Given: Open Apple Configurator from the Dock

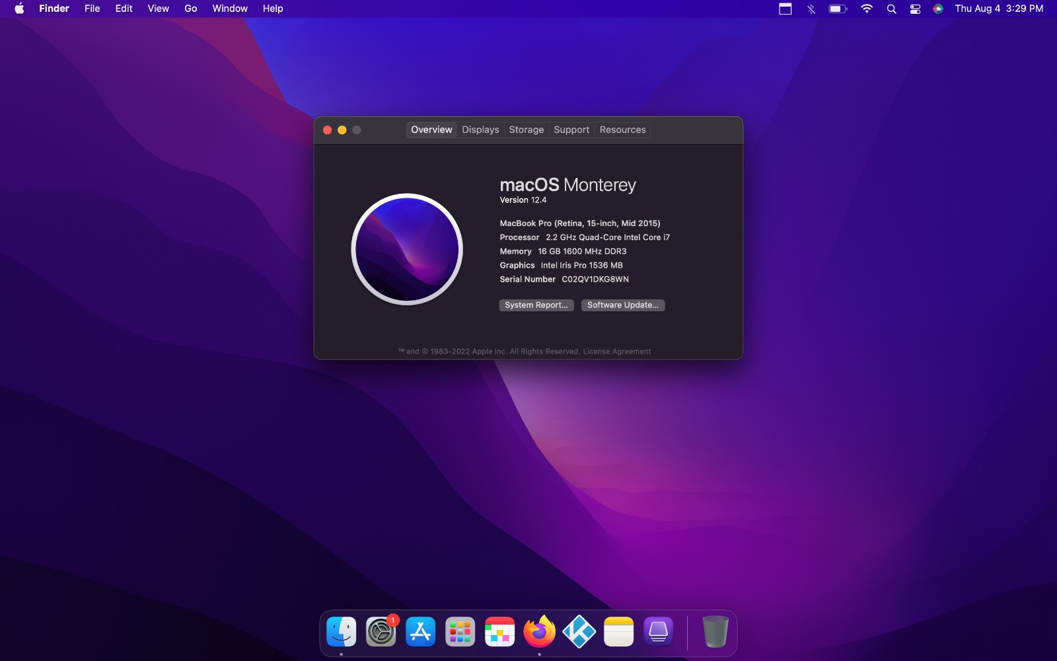Looking at the screenshot, I should [x=659, y=632].
